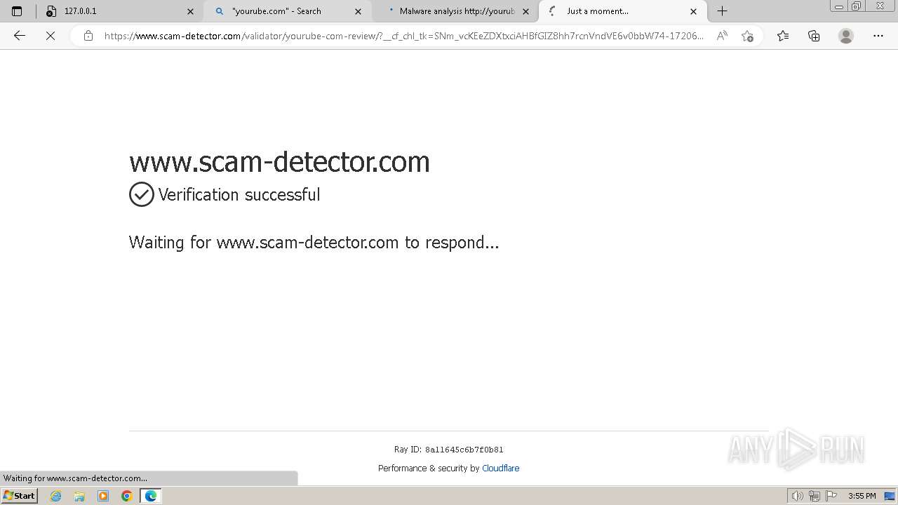Viewport: 898px width, 505px height.
Task: Launch Google Chrome from taskbar
Action: (x=127, y=496)
